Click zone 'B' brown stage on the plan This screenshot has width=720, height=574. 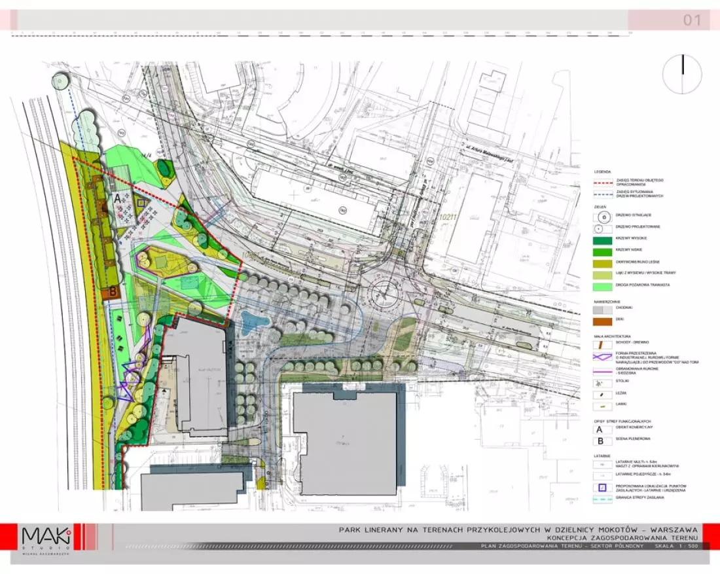[111, 292]
